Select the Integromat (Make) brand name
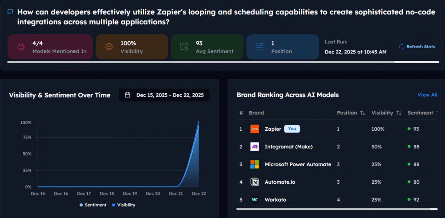This screenshot has height=218, width=445. pos(289,146)
